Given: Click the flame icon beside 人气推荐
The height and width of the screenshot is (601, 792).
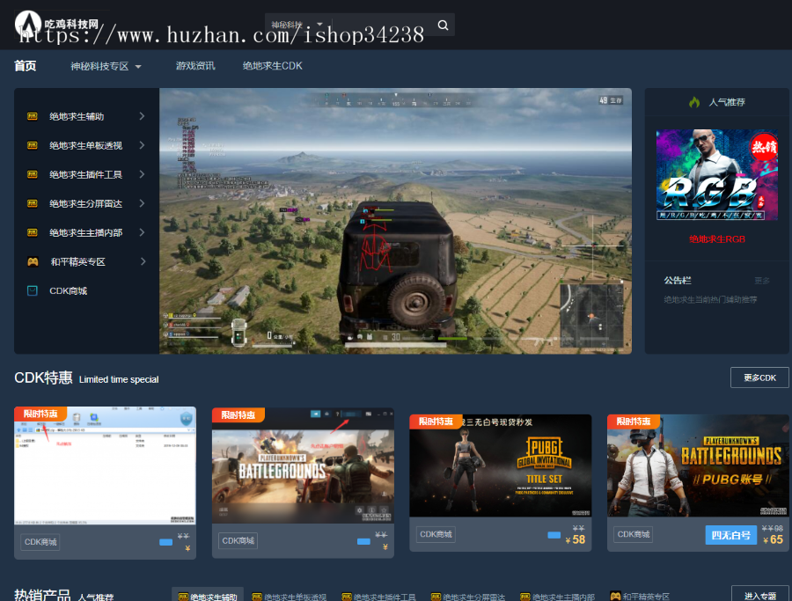Looking at the screenshot, I should pos(694,102).
